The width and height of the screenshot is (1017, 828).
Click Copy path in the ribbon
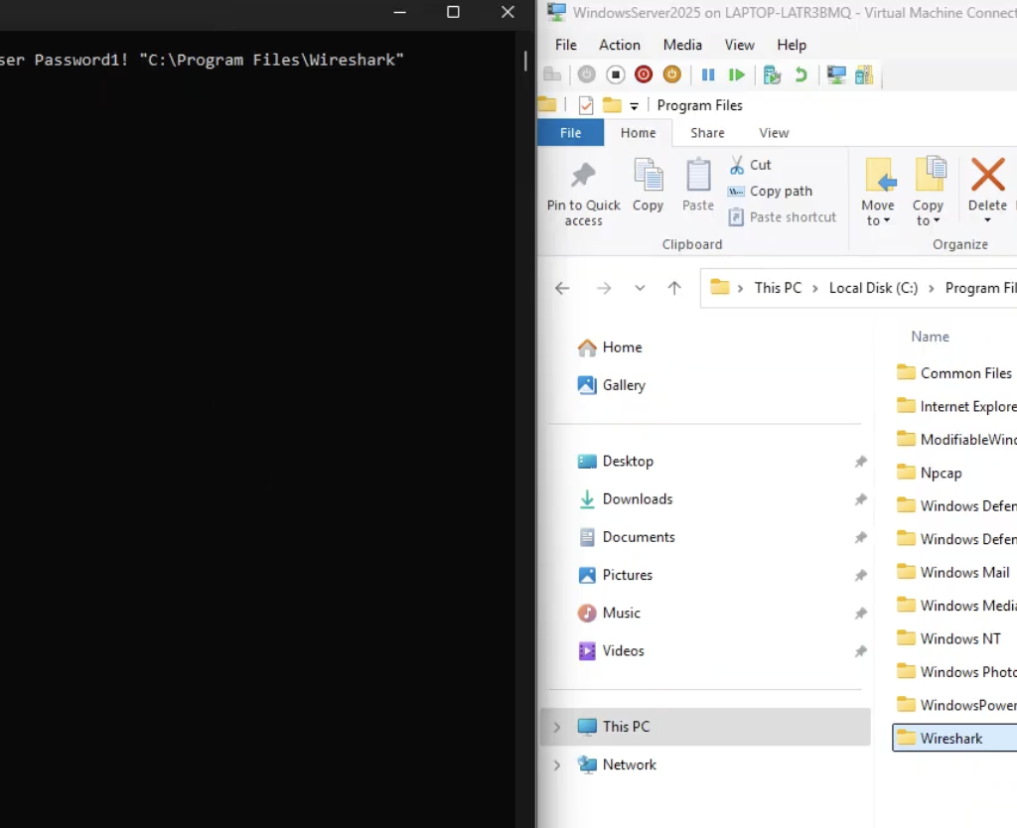point(771,192)
